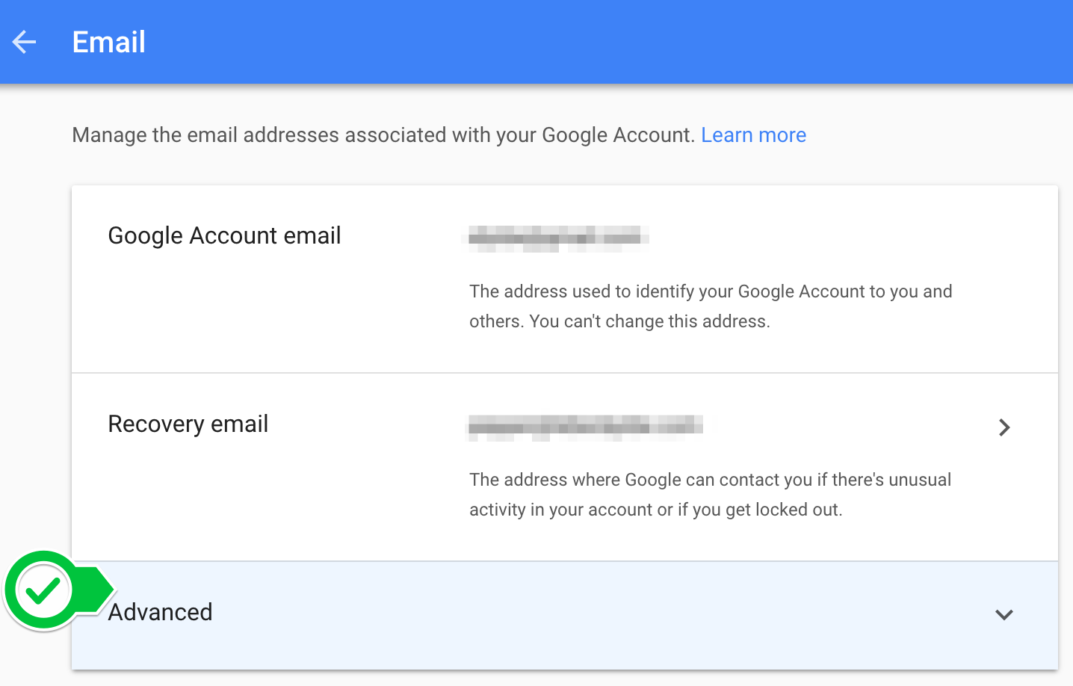Select the blurred recovery email address
1073x686 pixels.
coord(584,427)
